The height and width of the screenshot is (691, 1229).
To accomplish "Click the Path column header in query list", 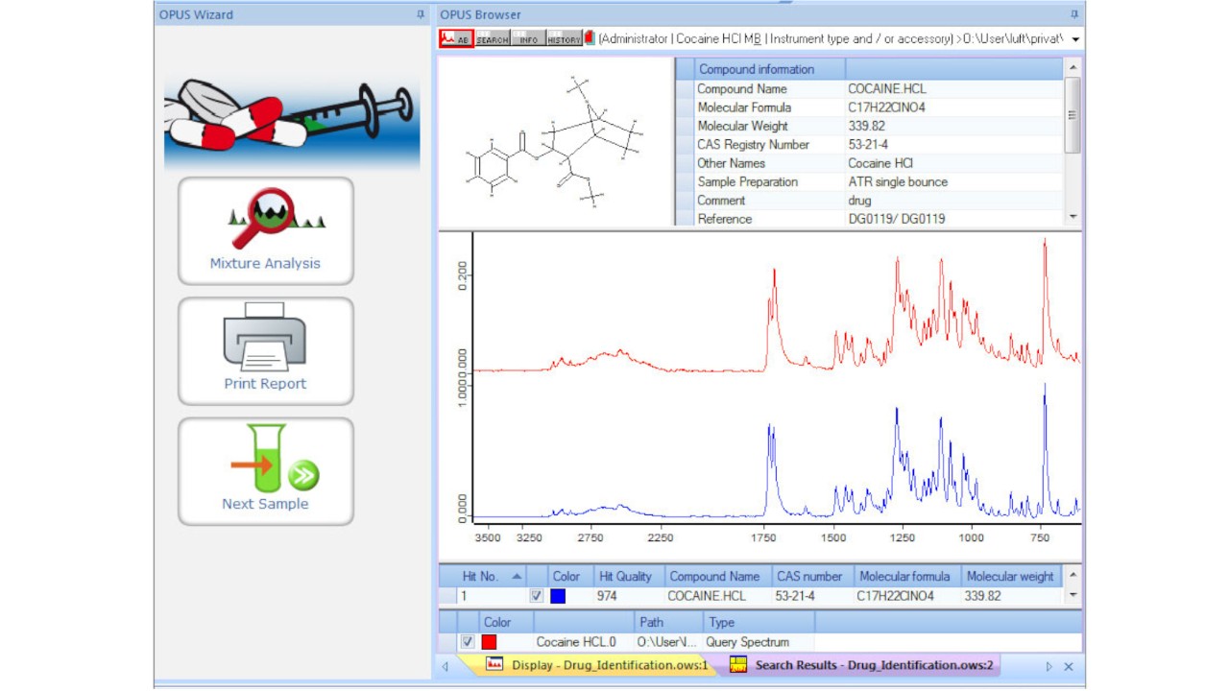I will (x=668, y=622).
